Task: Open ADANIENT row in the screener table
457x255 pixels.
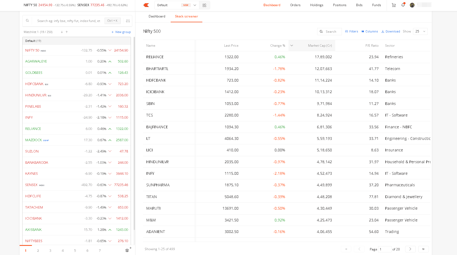Action: 287,232
